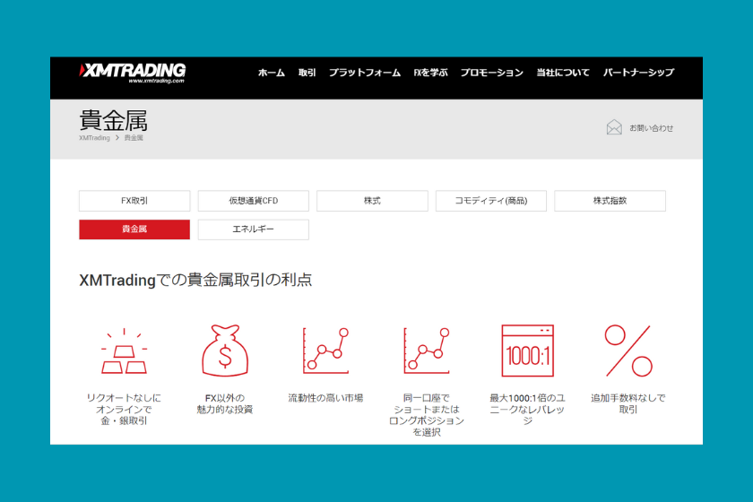
Task: Open the プラットフォーム navigation menu
Action: point(364,73)
